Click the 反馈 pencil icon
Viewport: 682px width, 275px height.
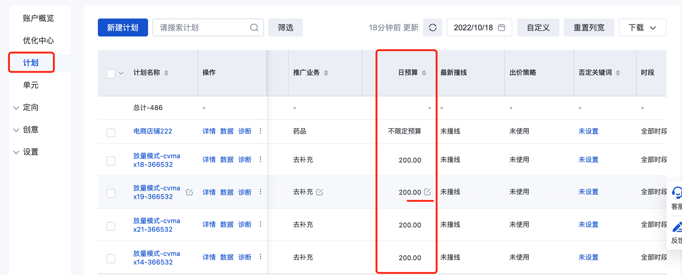677,227
